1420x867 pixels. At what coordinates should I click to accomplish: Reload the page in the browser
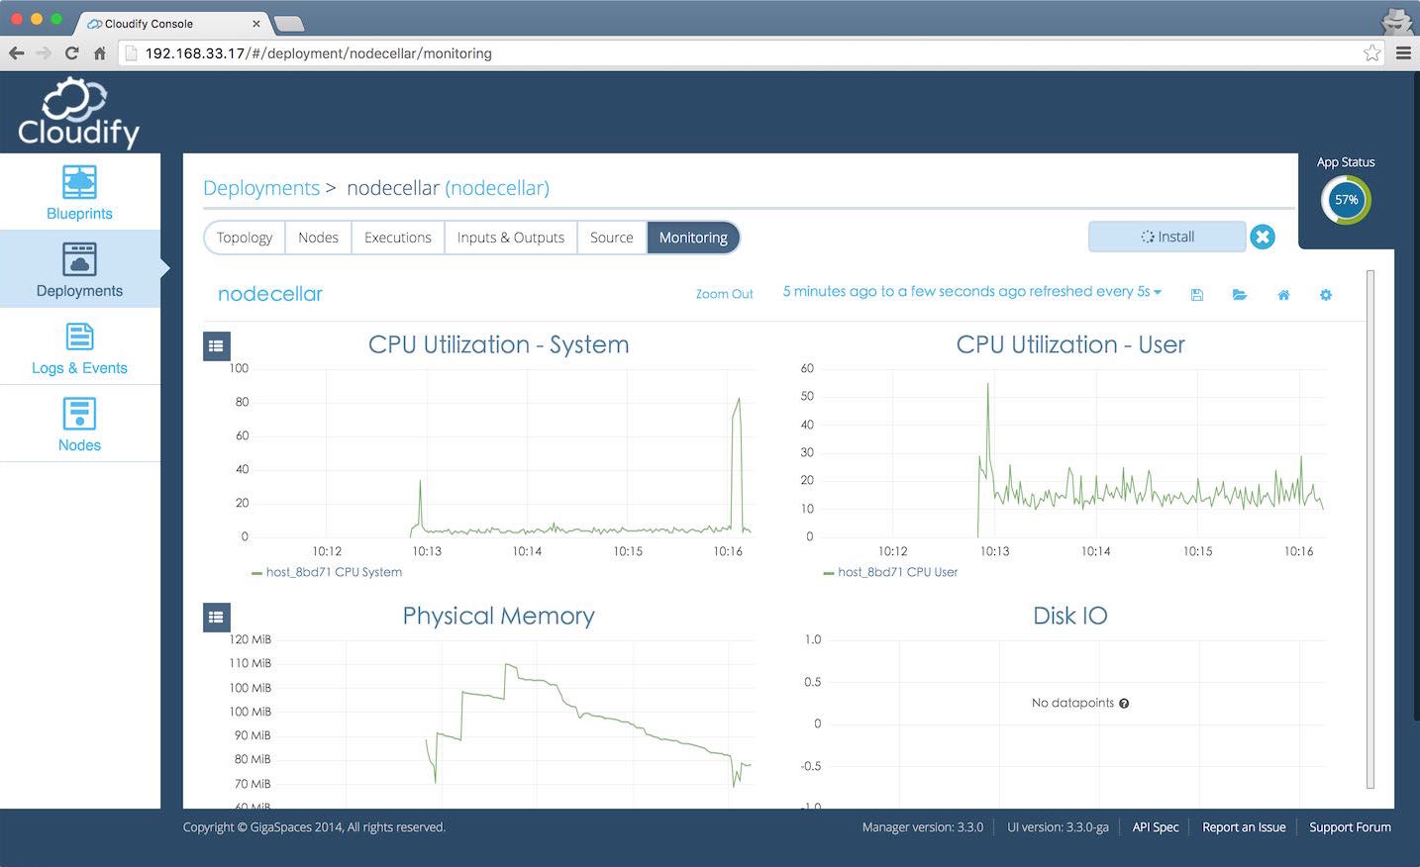click(71, 53)
